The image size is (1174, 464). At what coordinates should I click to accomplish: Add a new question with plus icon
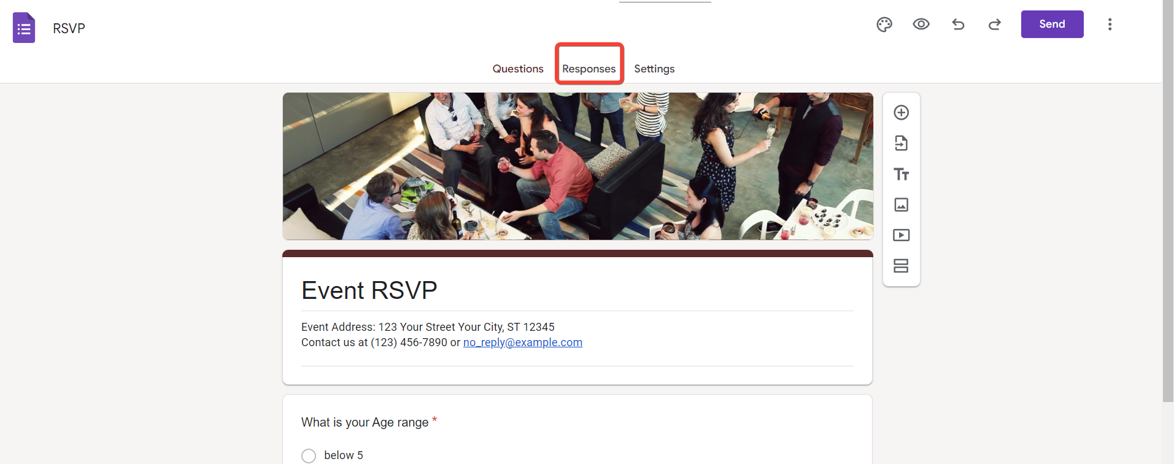[x=902, y=112]
